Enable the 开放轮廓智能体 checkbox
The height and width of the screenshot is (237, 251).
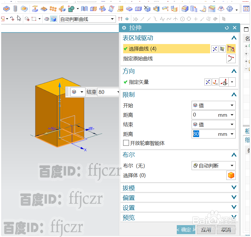click(126, 143)
